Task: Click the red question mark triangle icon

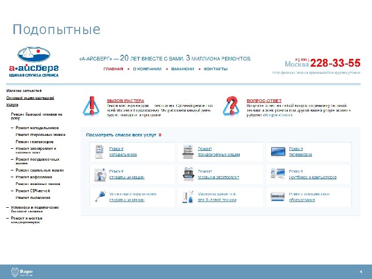Action: point(231,106)
